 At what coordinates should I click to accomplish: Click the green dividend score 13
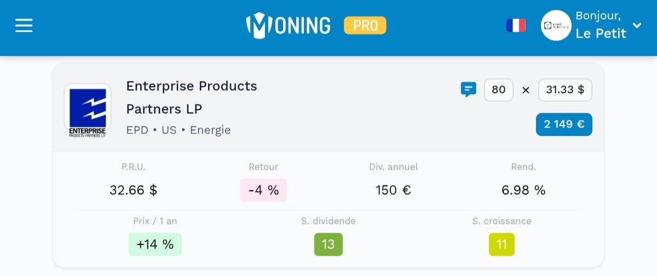328,244
